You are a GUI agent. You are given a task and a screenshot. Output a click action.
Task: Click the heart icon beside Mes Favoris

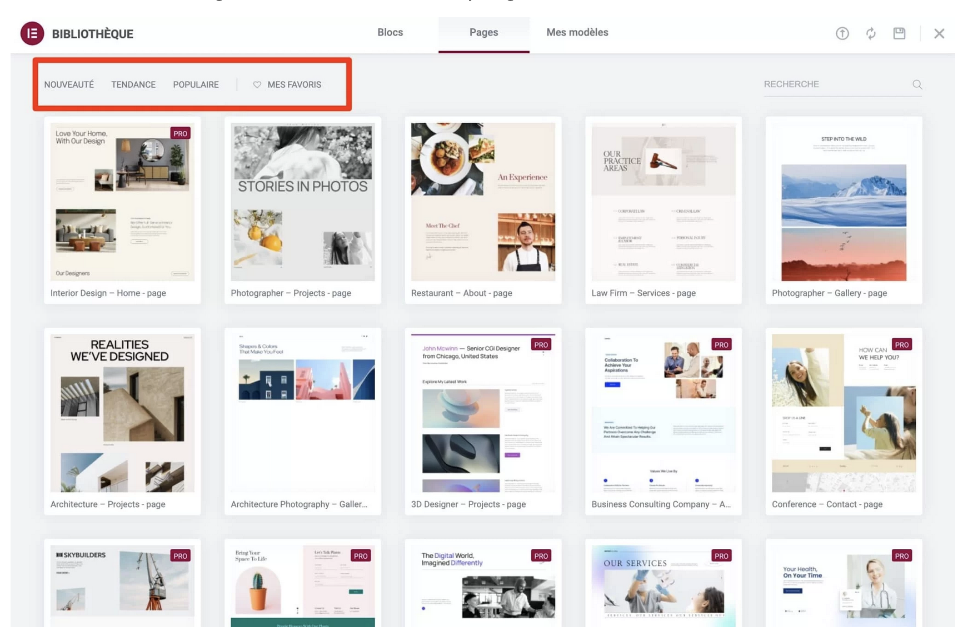(x=257, y=84)
